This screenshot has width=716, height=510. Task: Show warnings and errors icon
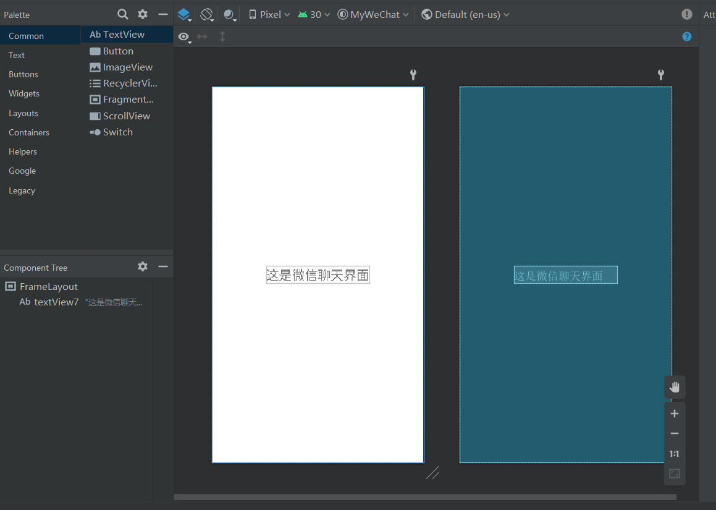(x=686, y=14)
